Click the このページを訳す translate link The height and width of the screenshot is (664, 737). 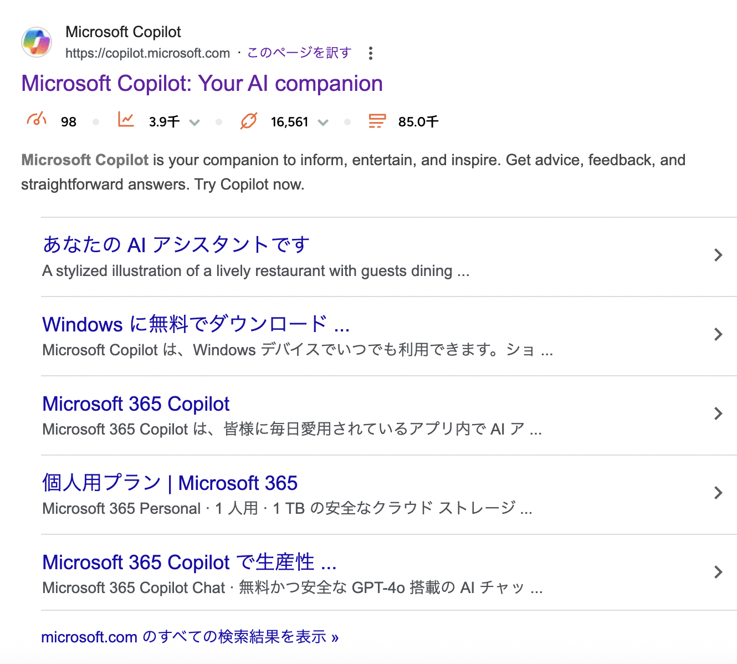[x=299, y=53]
